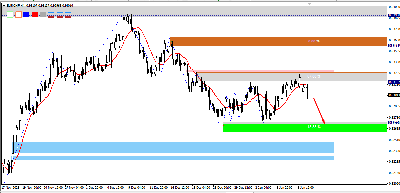Click the 16 Dec 12:00 time label
400x193 pixels.
coord(180,187)
